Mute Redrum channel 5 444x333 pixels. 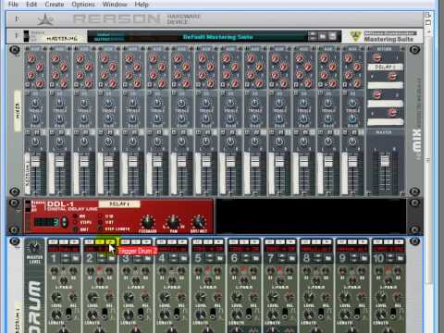198,241
